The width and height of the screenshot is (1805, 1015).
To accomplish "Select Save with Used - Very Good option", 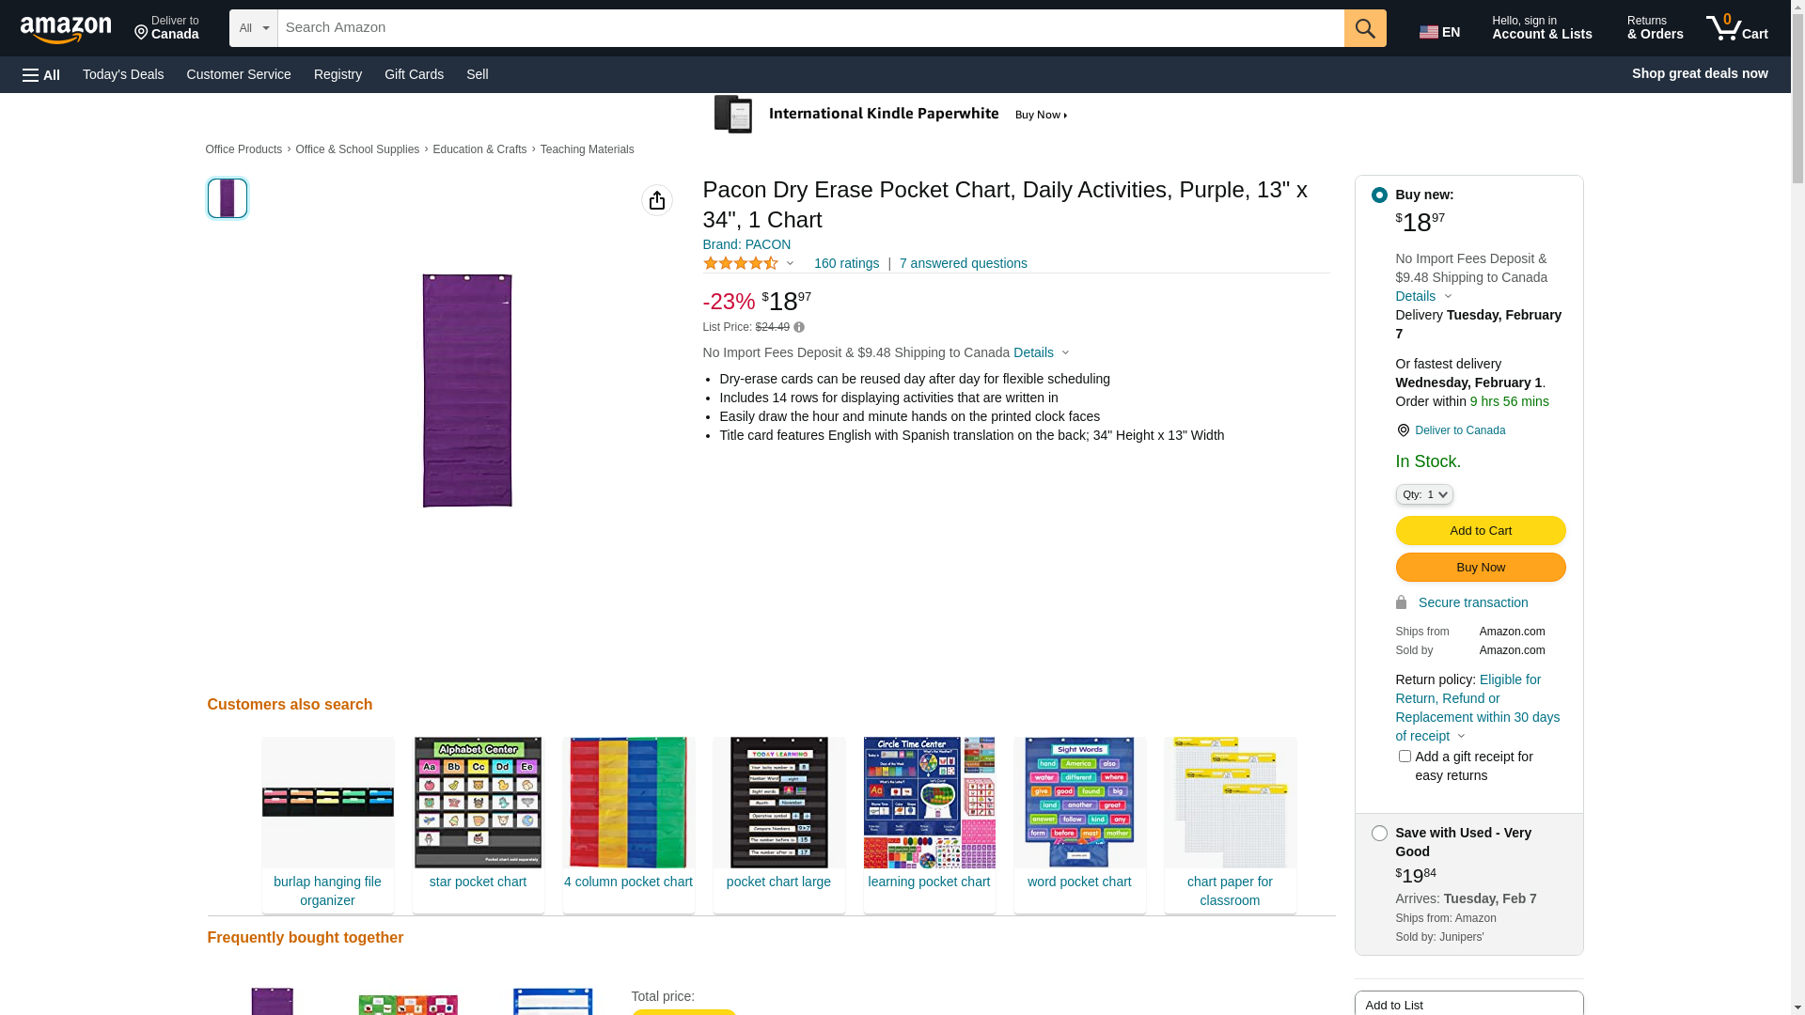I will click(x=1379, y=834).
